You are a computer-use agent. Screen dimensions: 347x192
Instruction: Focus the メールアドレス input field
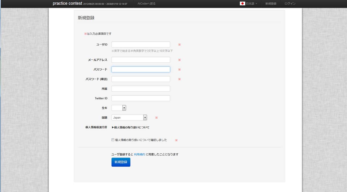click(141, 60)
